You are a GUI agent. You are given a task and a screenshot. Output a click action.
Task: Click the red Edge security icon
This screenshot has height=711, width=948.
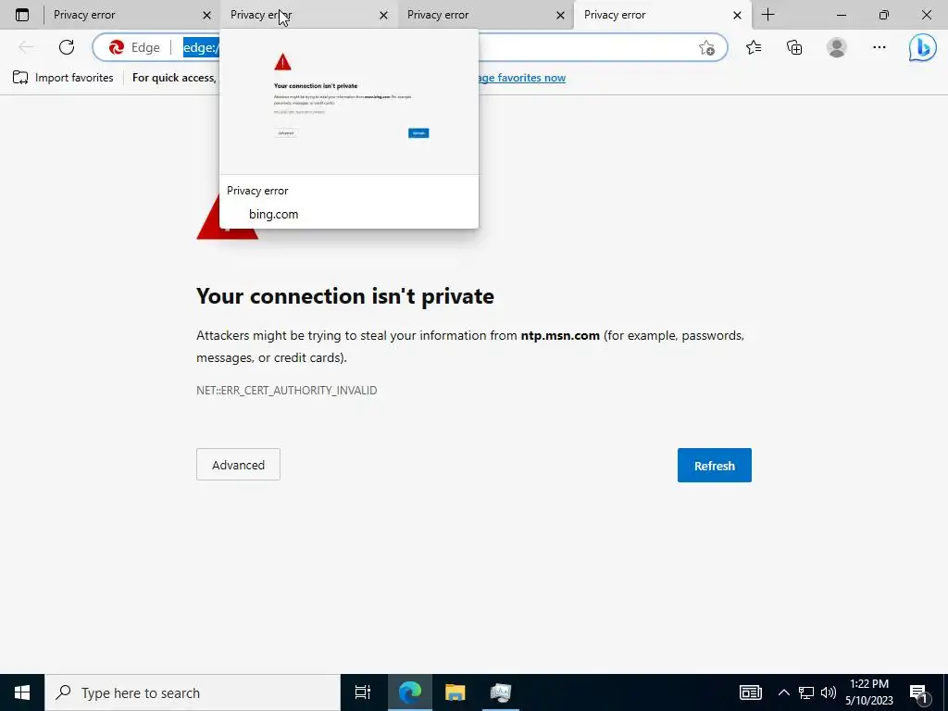116,47
